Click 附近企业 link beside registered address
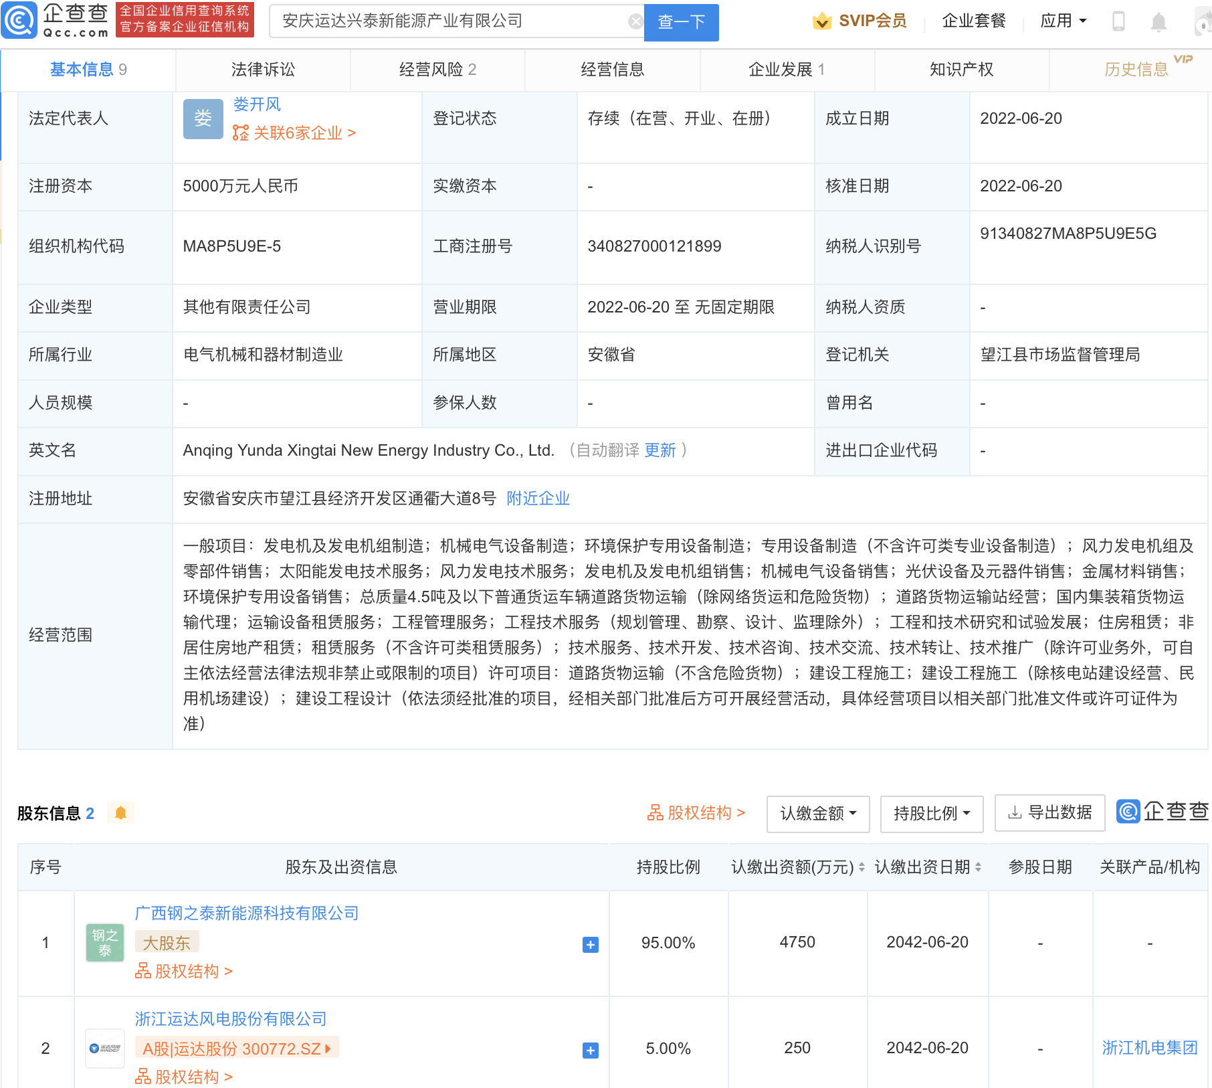Screen dimensions: 1212x1088 [538, 498]
